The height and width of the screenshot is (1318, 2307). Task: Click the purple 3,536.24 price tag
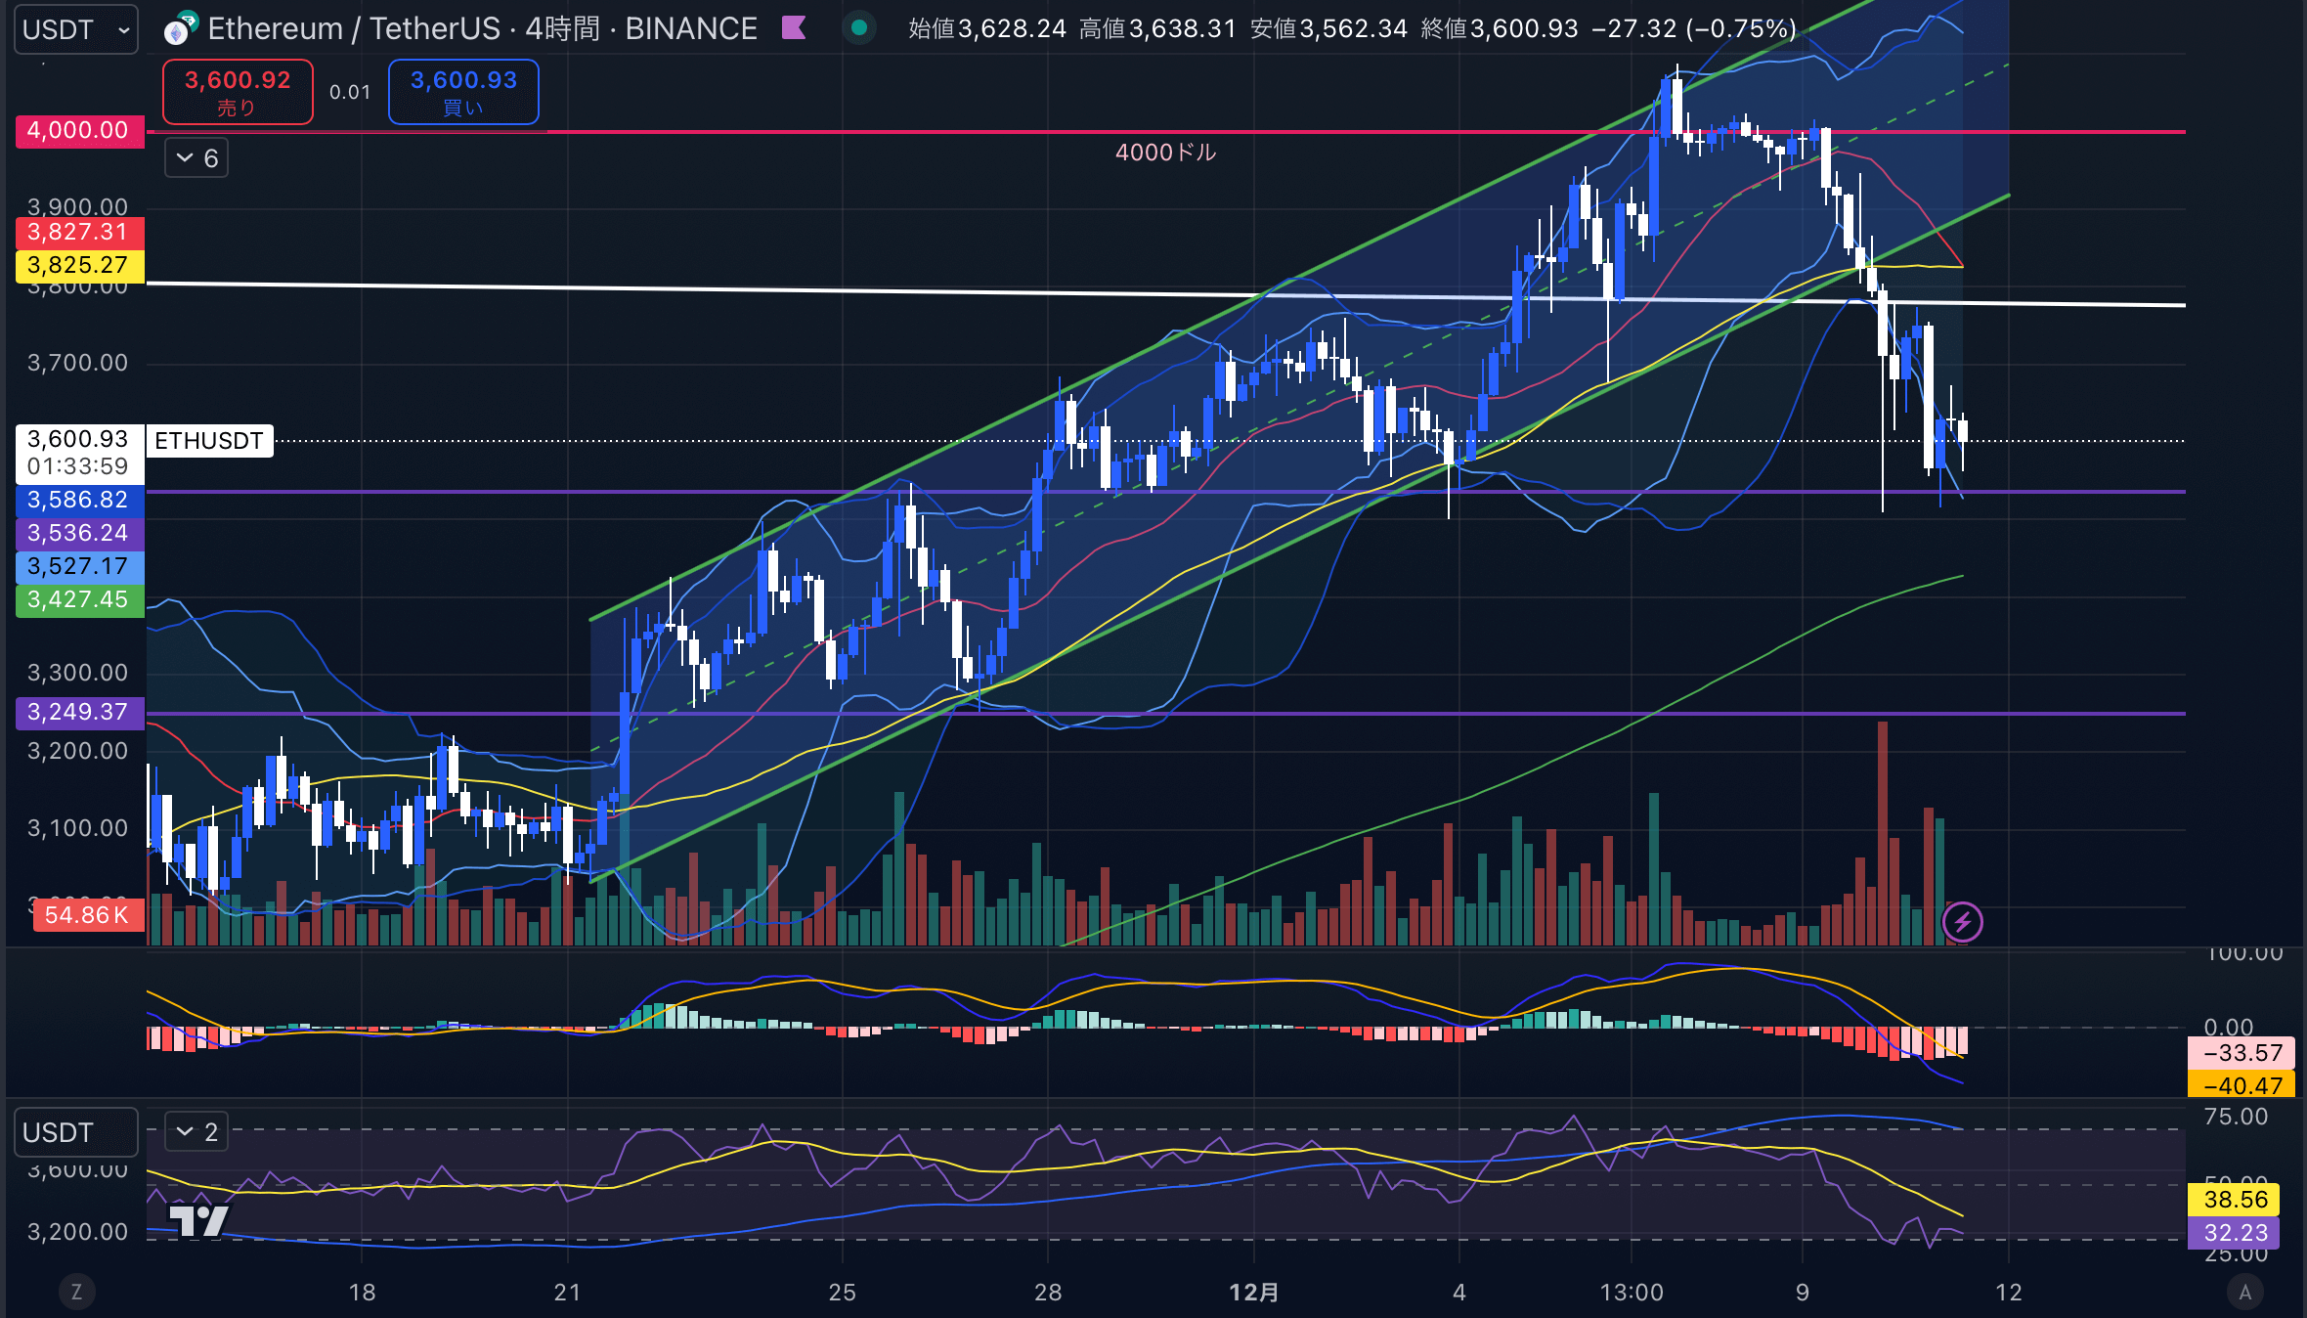click(79, 534)
